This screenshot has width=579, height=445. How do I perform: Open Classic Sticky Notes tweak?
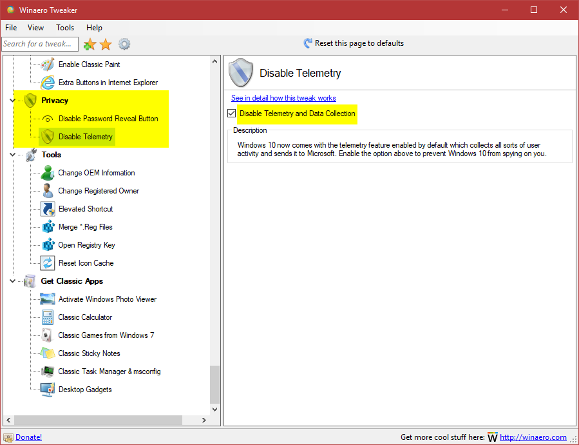pyautogui.click(x=88, y=353)
